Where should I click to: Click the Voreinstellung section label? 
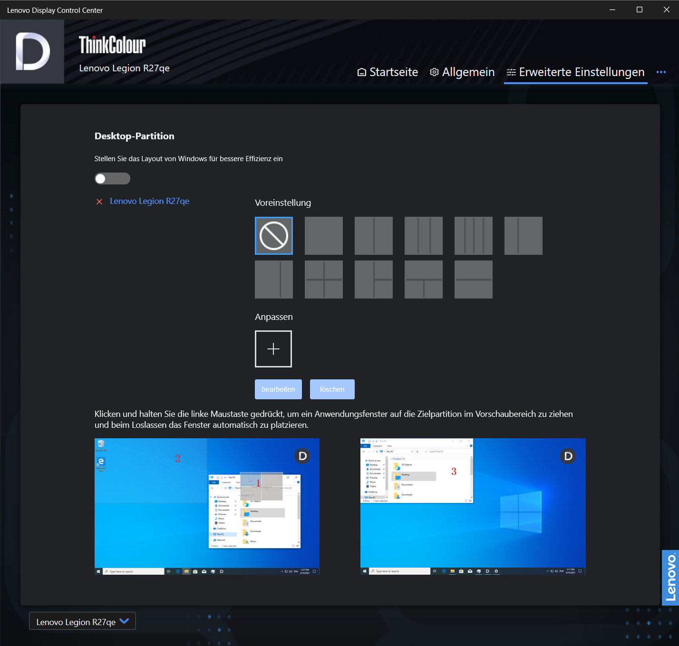coord(283,203)
